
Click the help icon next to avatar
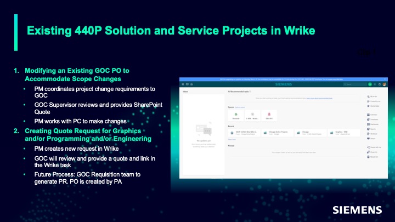point(380,84)
